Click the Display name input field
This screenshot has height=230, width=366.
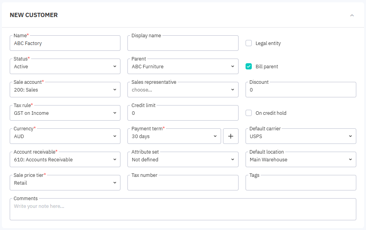click(183, 44)
